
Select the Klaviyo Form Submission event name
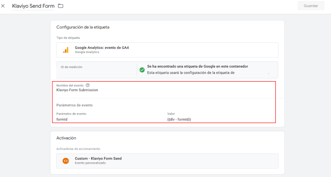(x=77, y=90)
